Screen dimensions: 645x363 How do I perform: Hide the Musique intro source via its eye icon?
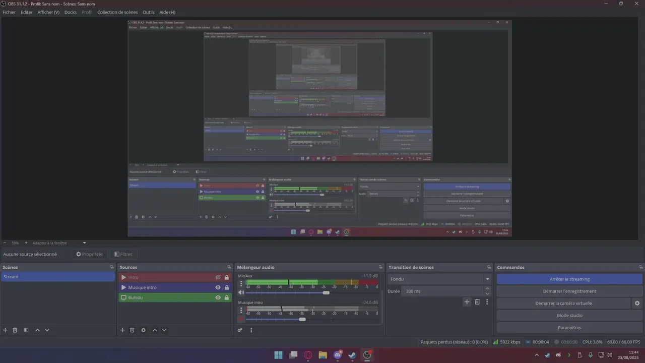coord(218,287)
